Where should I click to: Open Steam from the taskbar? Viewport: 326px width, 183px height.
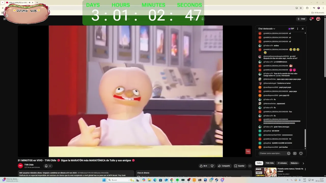click(217, 180)
